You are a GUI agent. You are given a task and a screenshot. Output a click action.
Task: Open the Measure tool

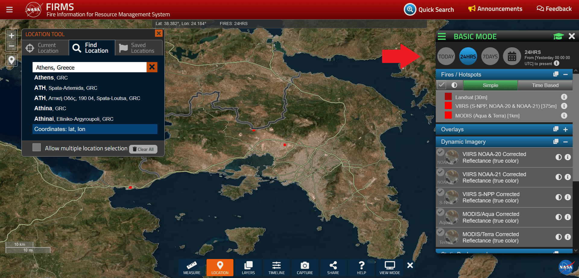point(191,267)
